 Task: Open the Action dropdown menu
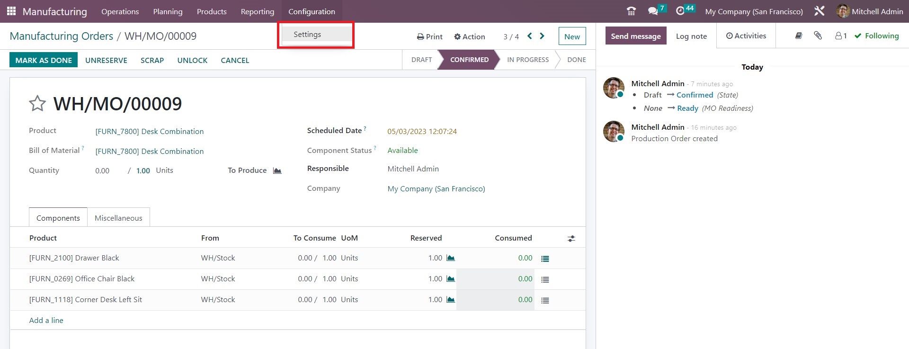click(469, 36)
